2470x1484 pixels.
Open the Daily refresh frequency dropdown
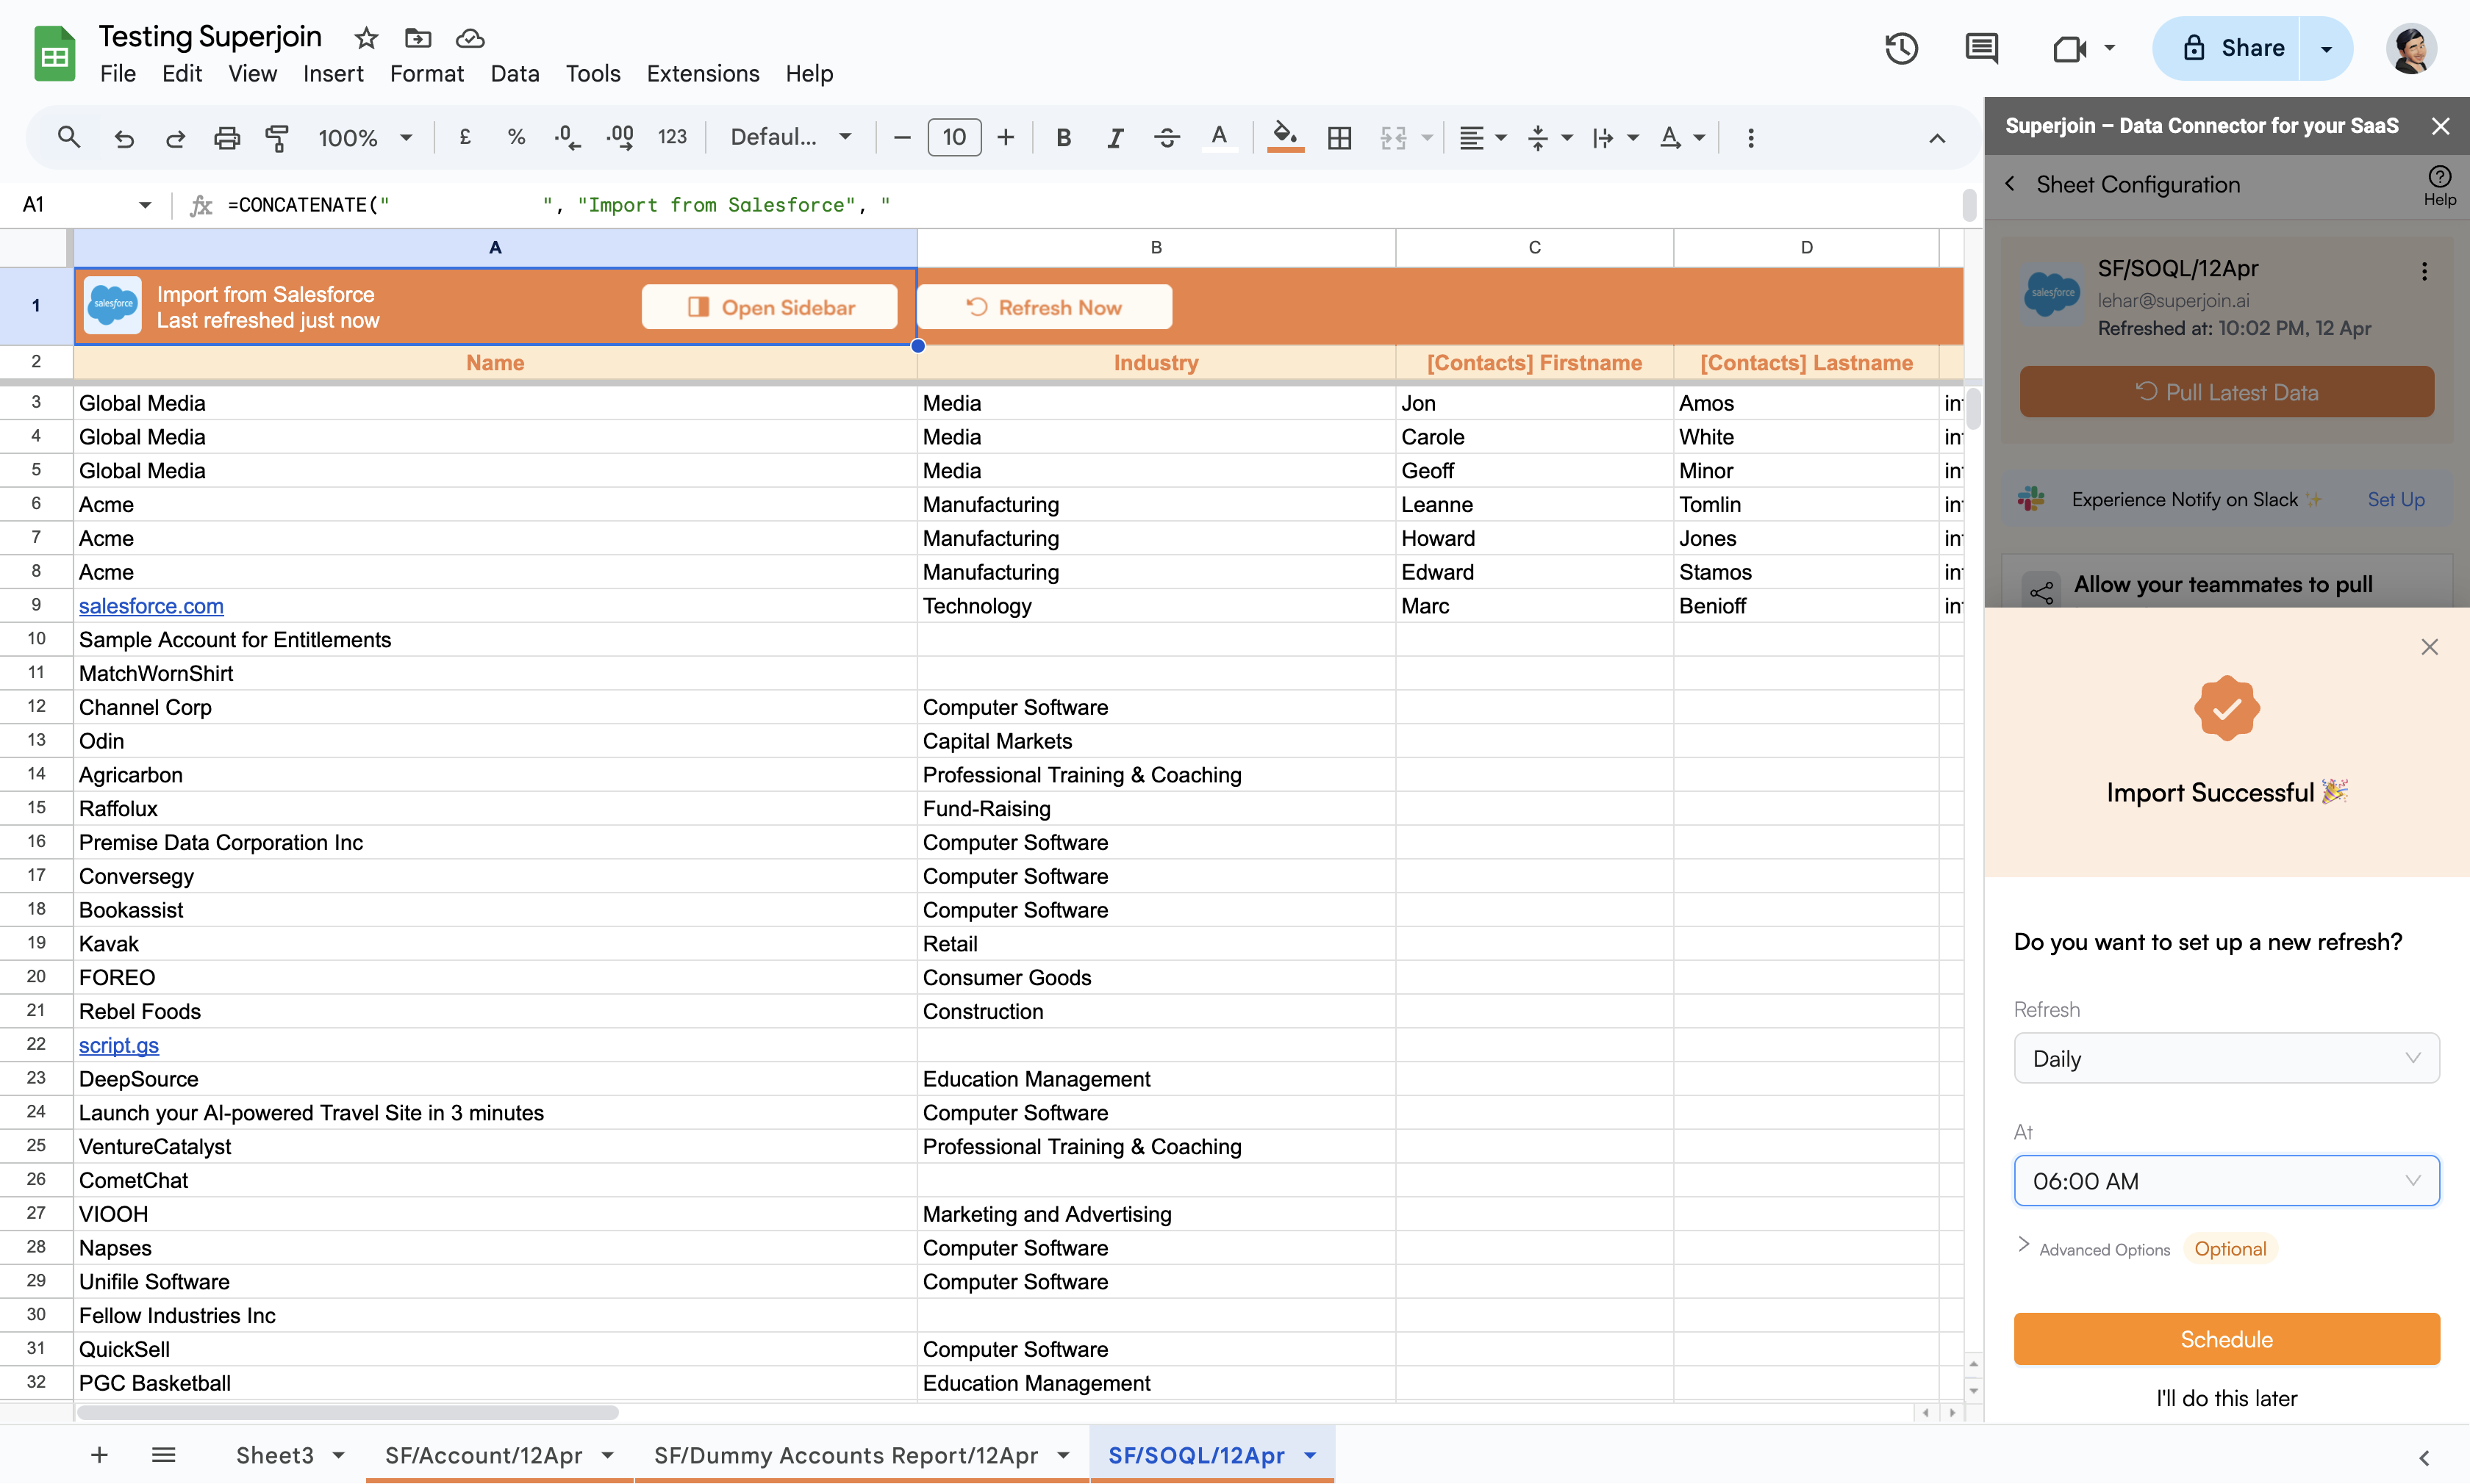[x=2226, y=1058]
